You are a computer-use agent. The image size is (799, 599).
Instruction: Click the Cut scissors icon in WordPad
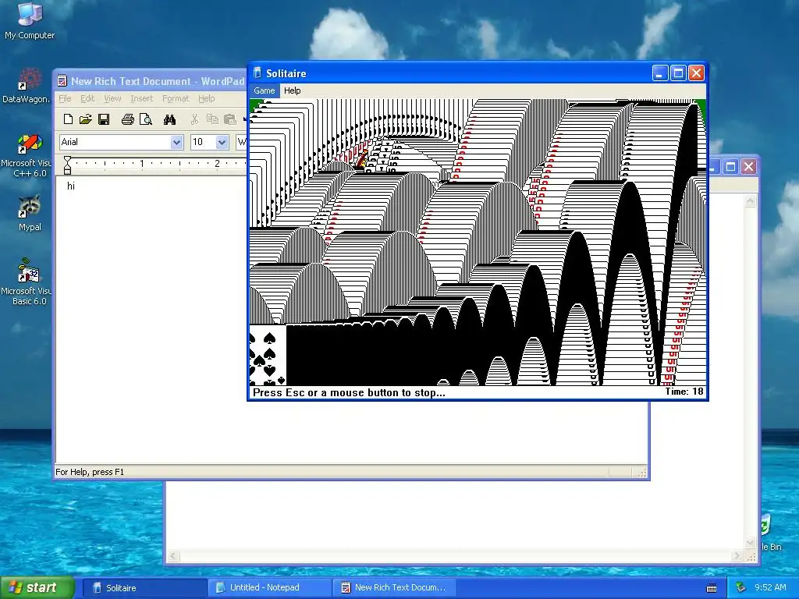click(x=194, y=119)
